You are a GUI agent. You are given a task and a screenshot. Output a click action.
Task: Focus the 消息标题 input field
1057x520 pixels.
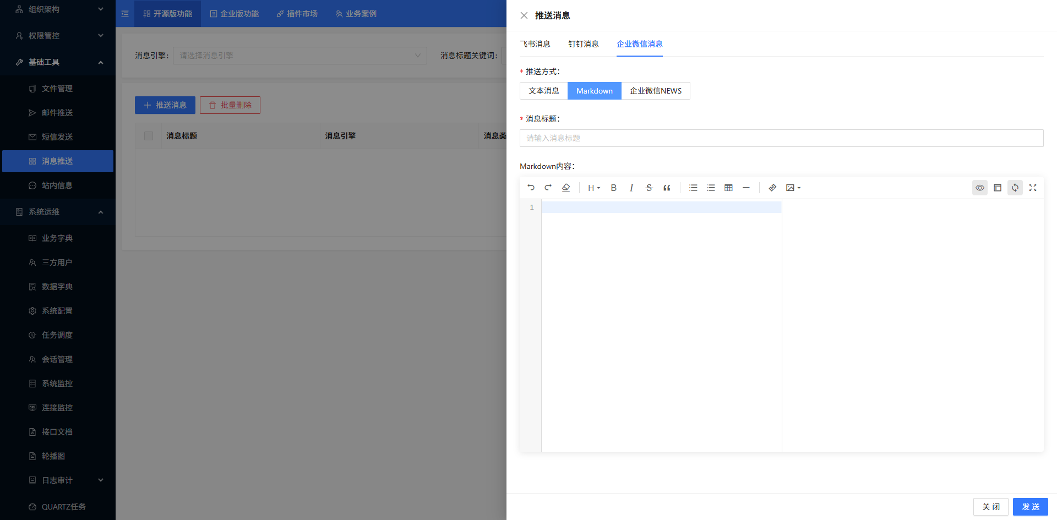pos(782,138)
